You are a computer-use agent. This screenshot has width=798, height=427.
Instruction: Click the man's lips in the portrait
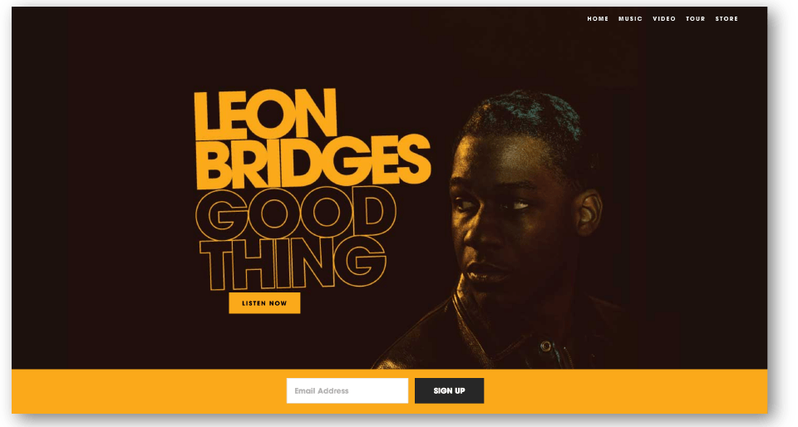(x=482, y=272)
